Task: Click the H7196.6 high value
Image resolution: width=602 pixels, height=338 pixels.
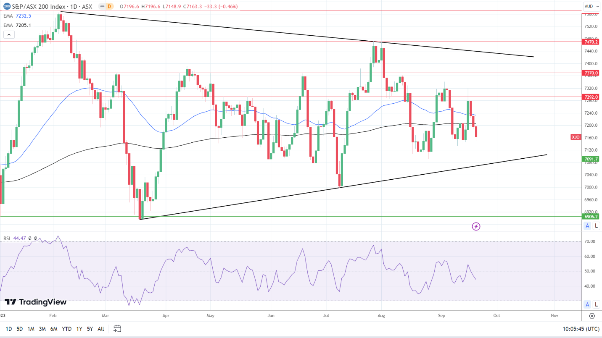Action: point(151,6)
